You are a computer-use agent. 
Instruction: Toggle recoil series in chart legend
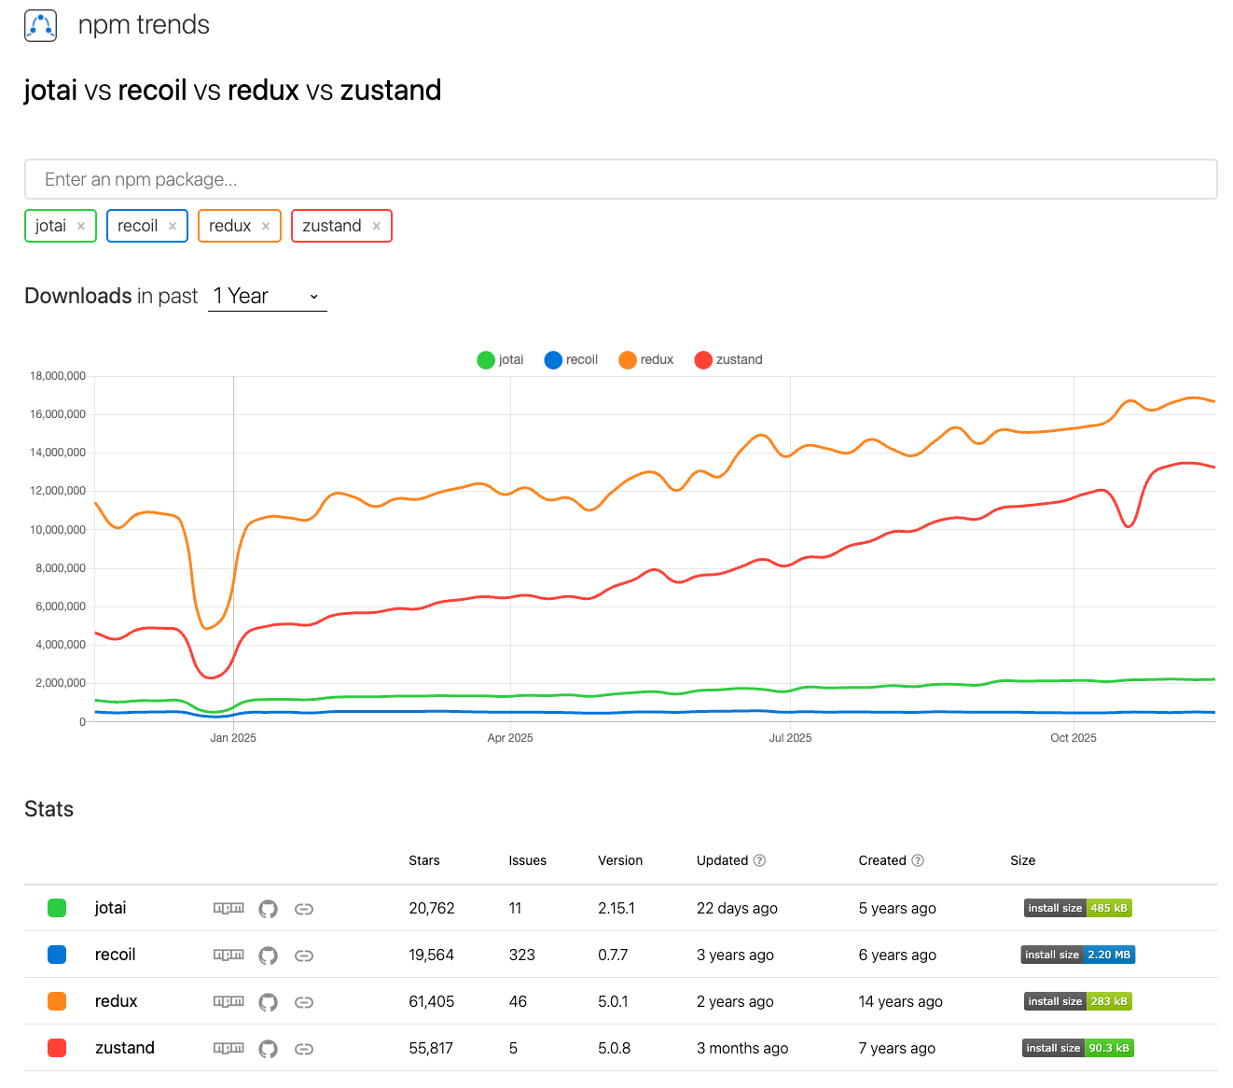coord(571,359)
